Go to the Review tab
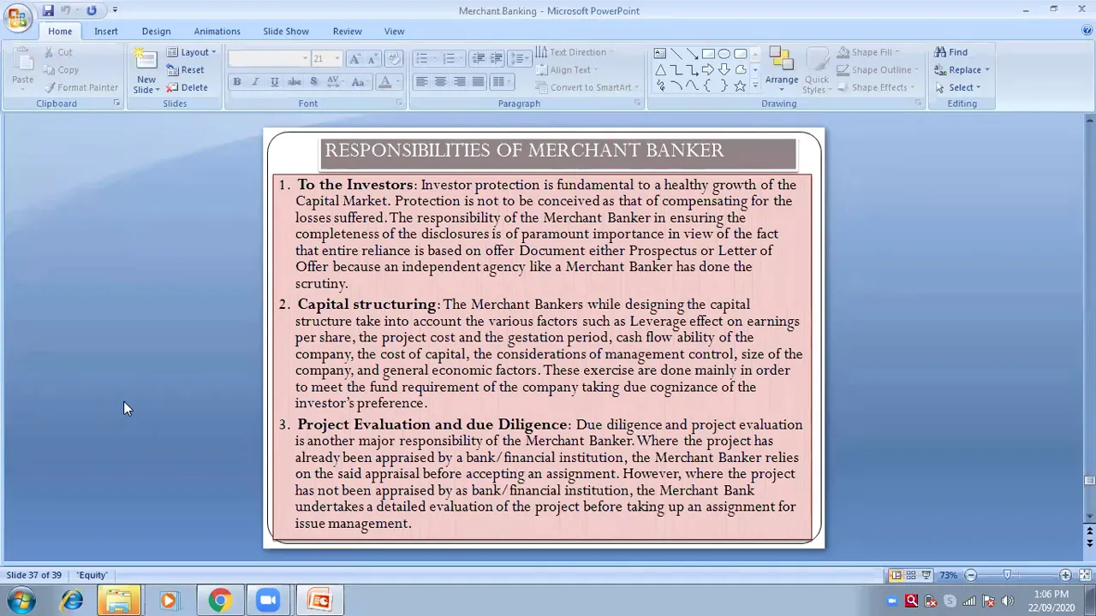Image resolution: width=1096 pixels, height=616 pixels. 347,31
